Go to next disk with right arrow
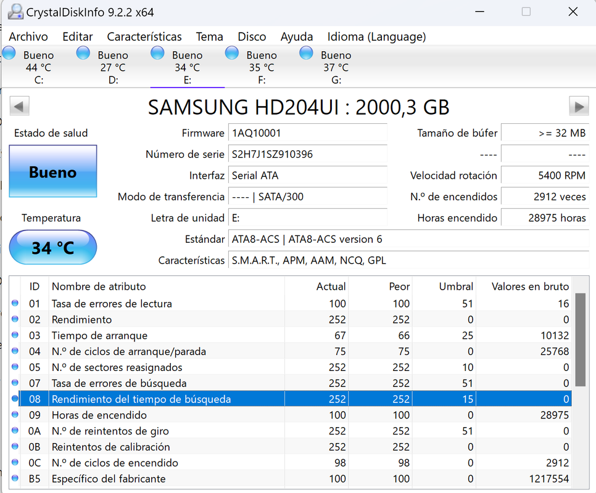This screenshot has height=493, width=596. [579, 106]
